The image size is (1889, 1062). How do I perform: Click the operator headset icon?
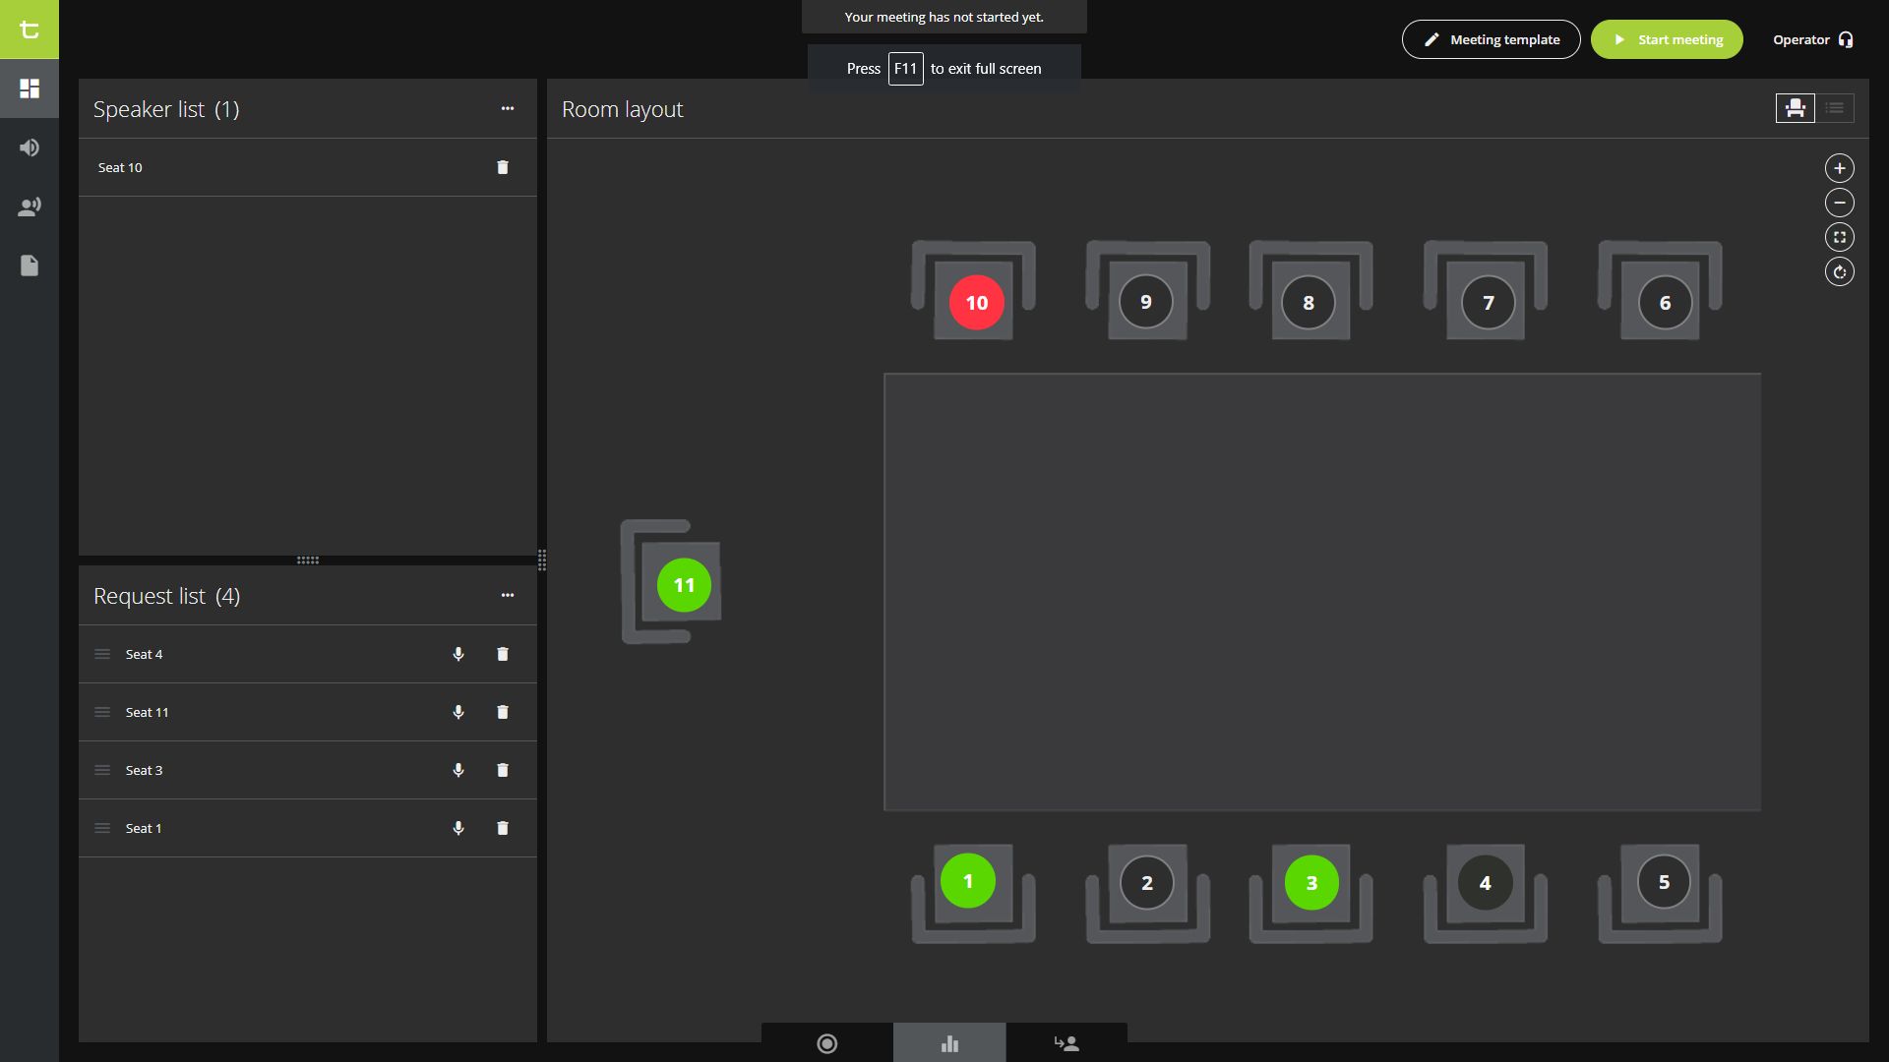pos(1846,39)
